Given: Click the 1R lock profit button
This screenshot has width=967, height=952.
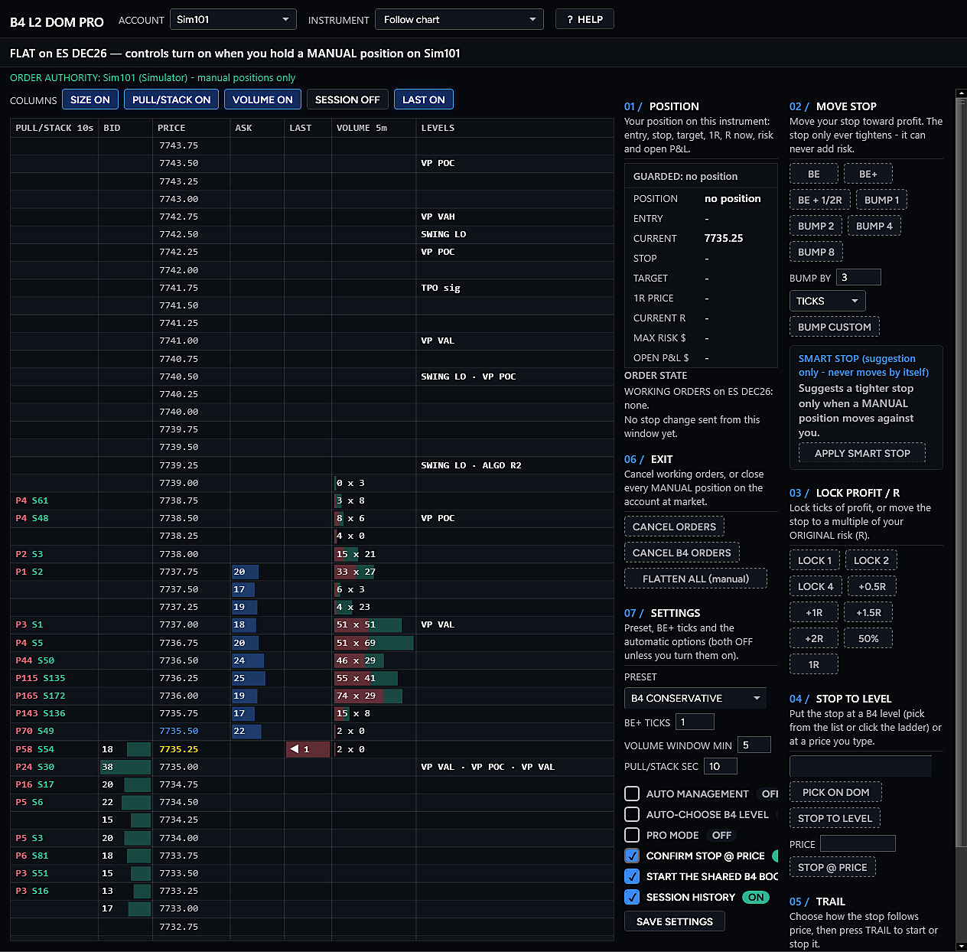Looking at the screenshot, I should [814, 664].
